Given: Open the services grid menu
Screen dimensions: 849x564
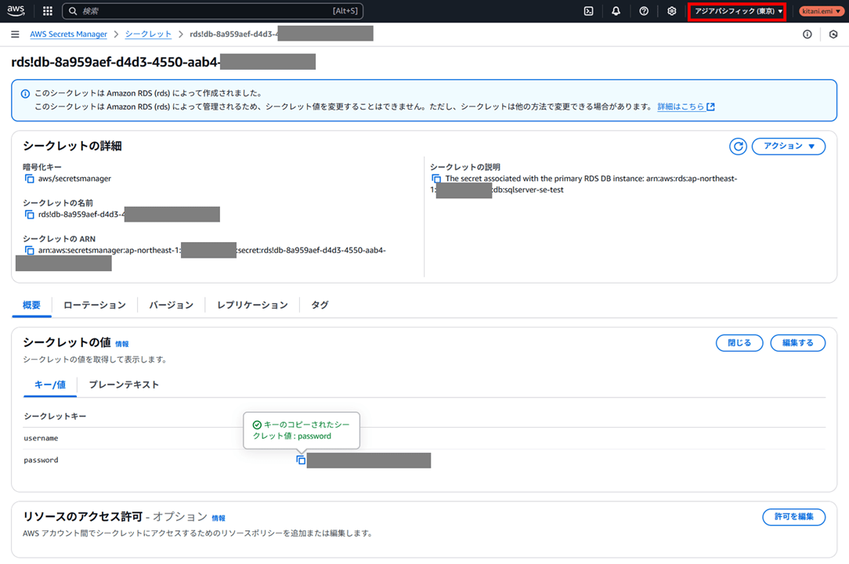Looking at the screenshot, I should (x=48, y=11).
